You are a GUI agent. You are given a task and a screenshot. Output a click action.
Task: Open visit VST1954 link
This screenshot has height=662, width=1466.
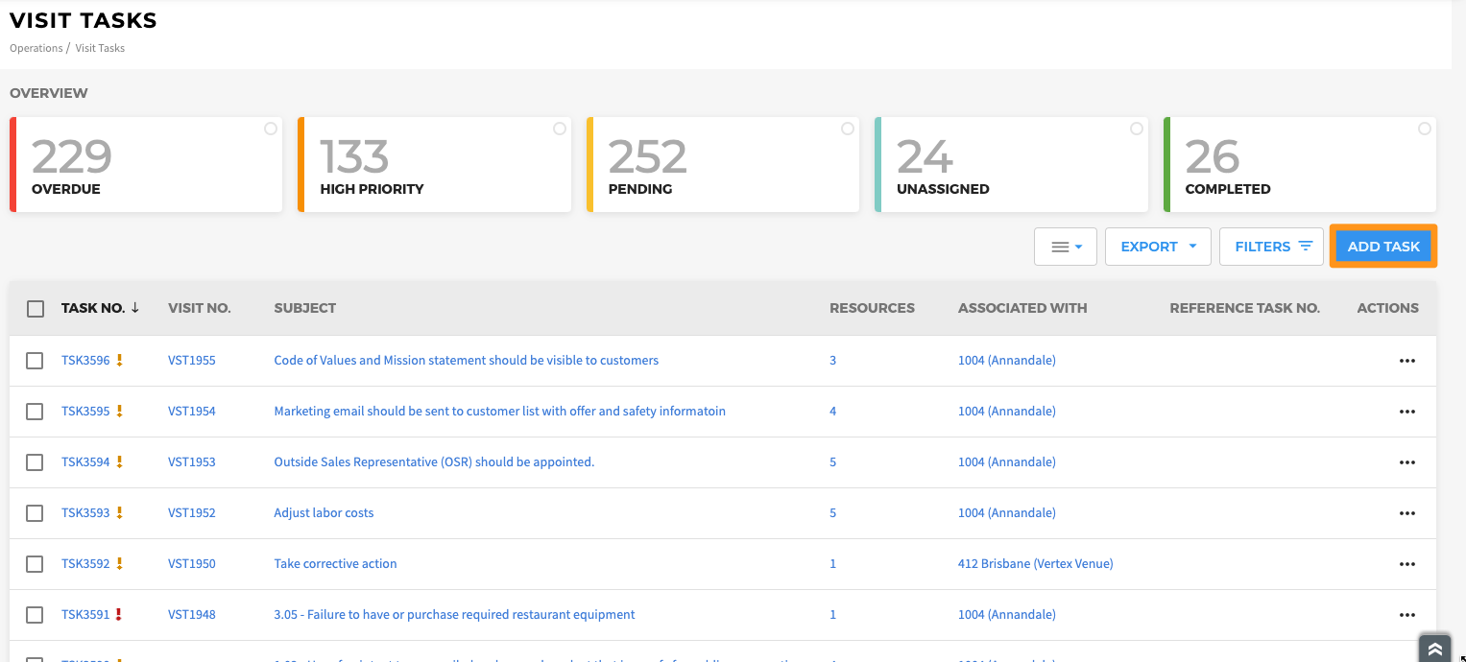tap(192, 412)
